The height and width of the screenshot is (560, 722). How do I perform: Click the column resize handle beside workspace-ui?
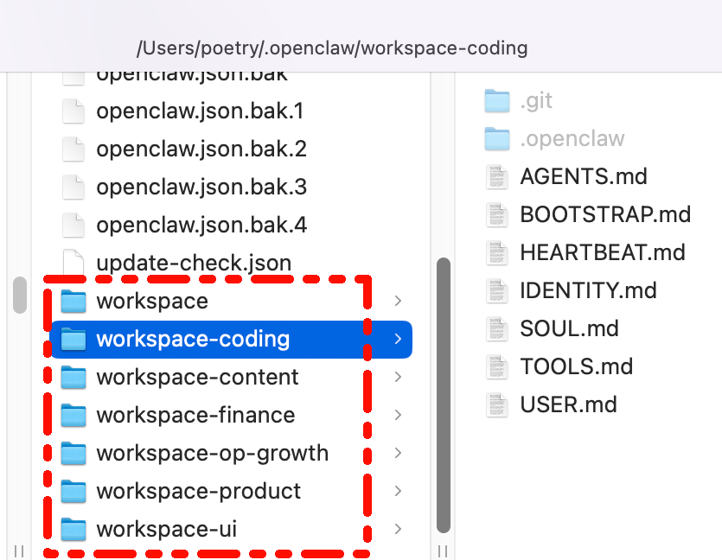coord(443,550)
